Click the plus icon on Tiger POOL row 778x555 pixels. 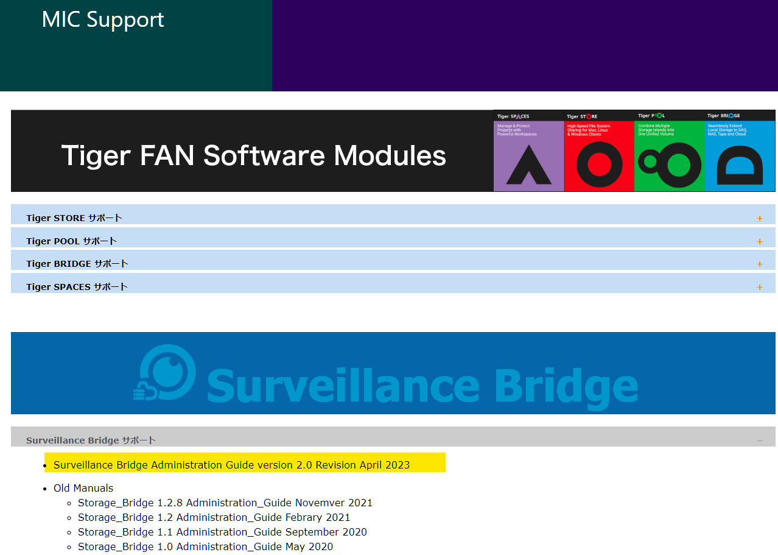pyautogui.click(x=759, y=241)
